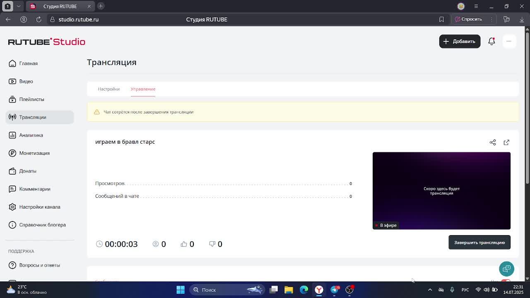Open File Explorer from taskbar
530x298 pixels.
point(289,290)
